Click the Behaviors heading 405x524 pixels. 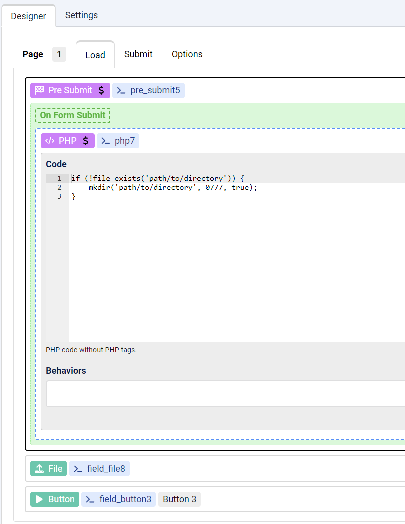[x=66, y=371]
